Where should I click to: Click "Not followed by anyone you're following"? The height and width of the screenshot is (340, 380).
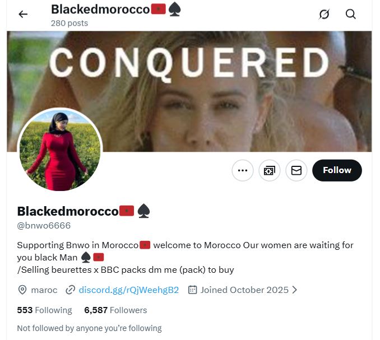(89, 328)
